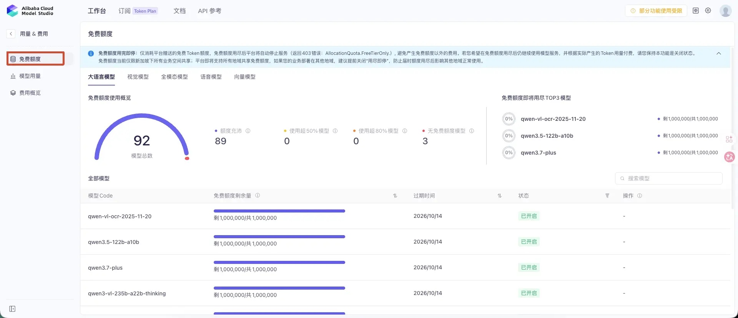Click the 已开启 status of qwen-vl-ocr-2025-11-20
The height and width of the screenshot is (318, 738).
(529, 216)
